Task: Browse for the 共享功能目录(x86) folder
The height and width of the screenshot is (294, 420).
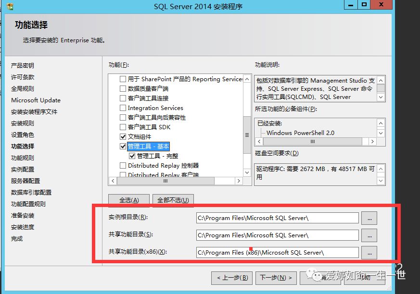Action: click(369, 253)
